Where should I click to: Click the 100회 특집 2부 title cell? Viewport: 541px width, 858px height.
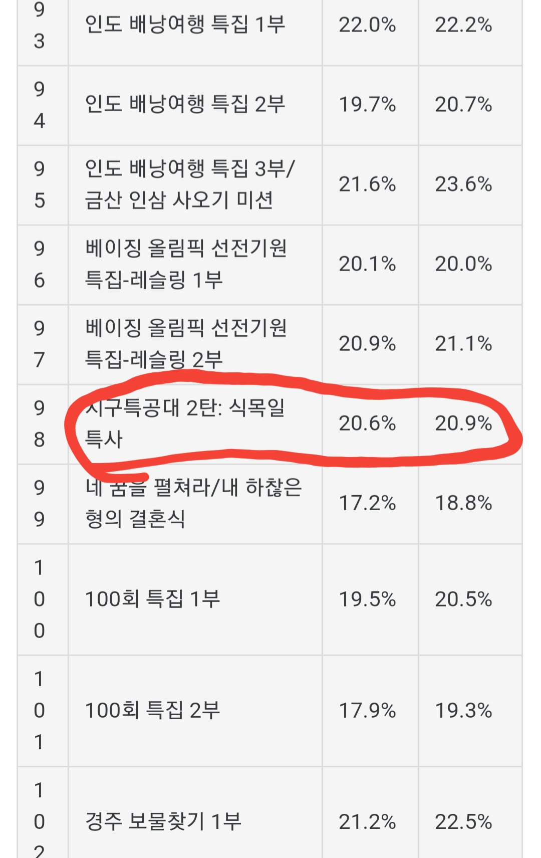[x=153, y=710]
